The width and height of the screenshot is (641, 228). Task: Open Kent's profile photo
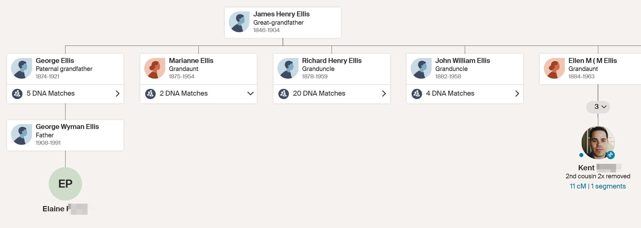(x=598, y=143)
